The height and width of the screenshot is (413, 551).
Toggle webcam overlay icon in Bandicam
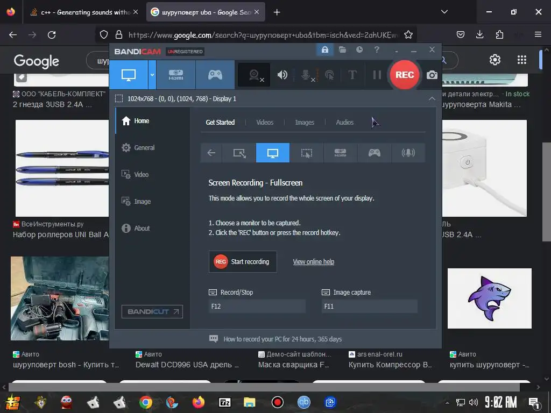point(254,75)
